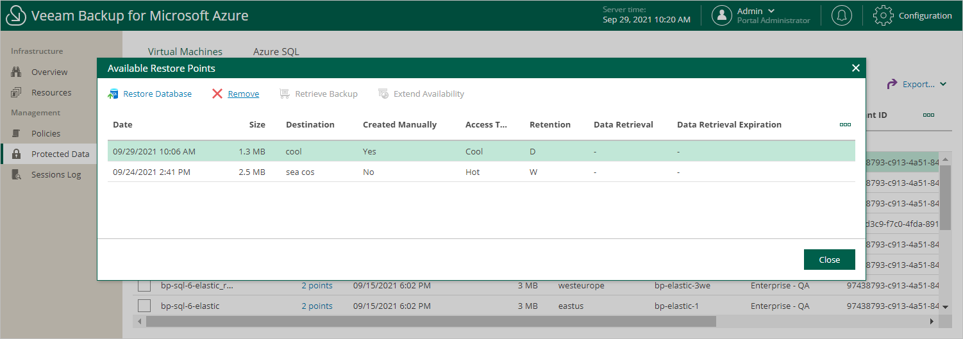Click the Restore Database link

[157, 94]
